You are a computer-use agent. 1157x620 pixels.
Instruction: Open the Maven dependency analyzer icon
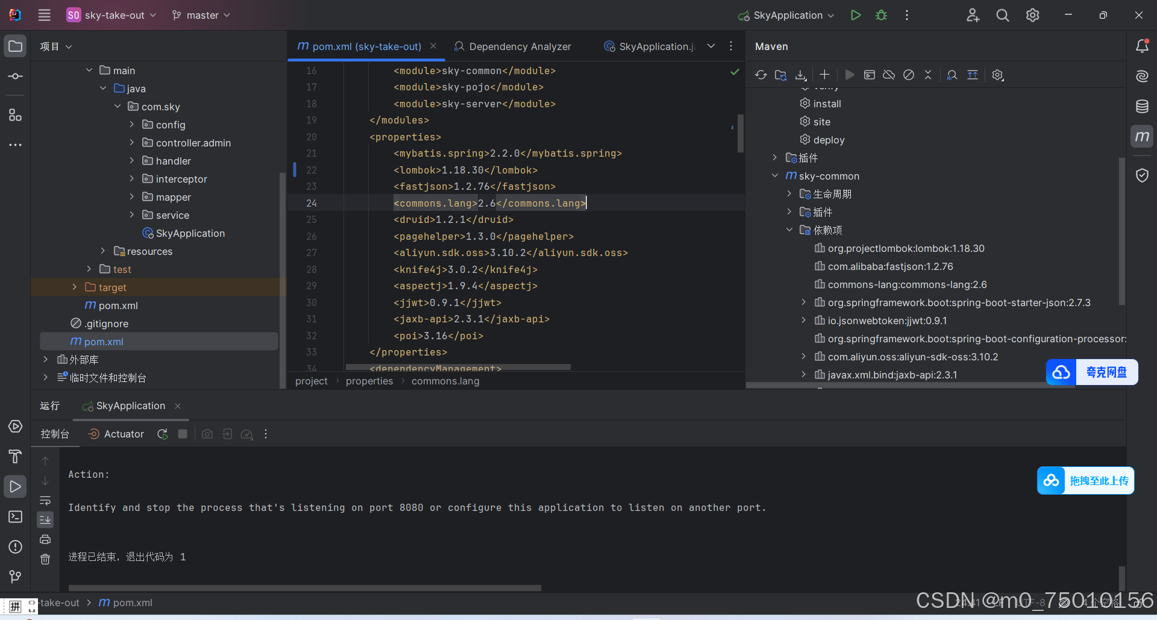tap(952, 75)
